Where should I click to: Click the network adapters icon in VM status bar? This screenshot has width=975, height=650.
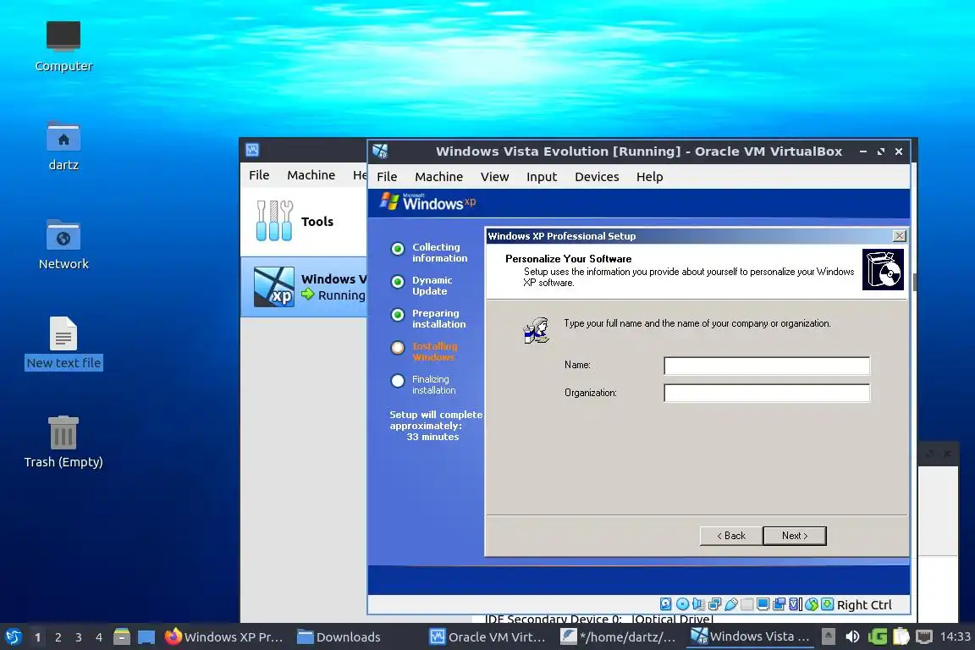tap(714, 604)
